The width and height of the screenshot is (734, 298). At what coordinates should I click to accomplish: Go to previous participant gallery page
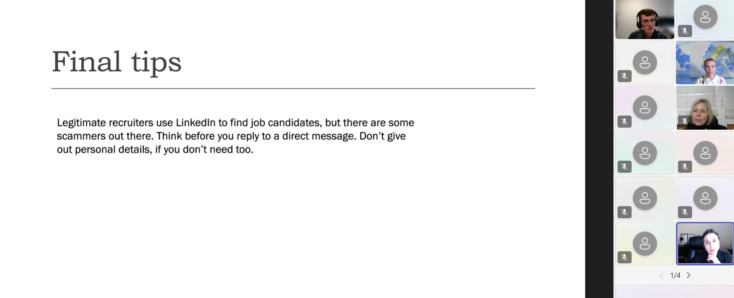[661, 275]
